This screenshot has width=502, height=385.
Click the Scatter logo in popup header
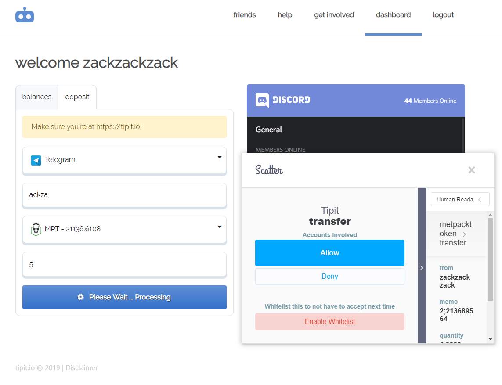coord(269,169)
